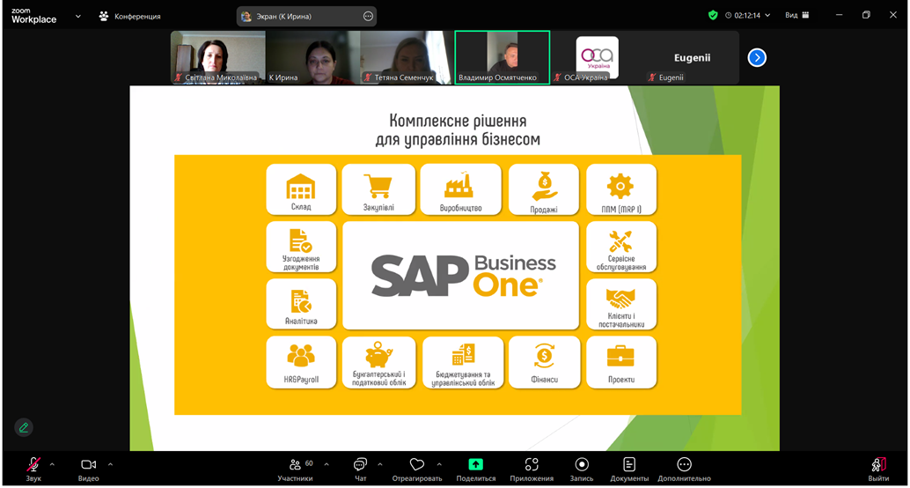
Task: Select the ОСА-Україна participant tile
Action: [598, 57]
